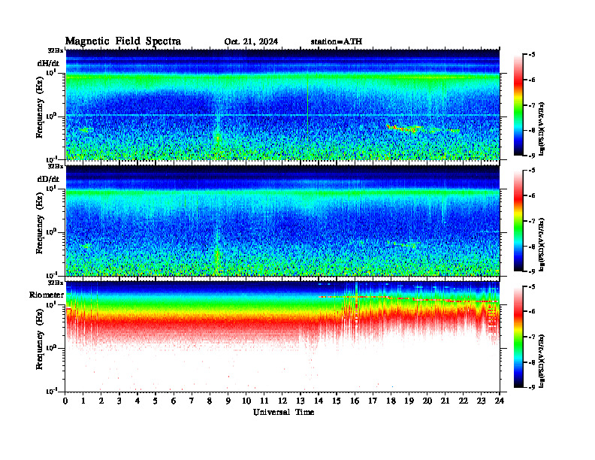Select the "dD/dt" panel label
Viewport: 595px width, 460px height.
[x=48, y=179]
